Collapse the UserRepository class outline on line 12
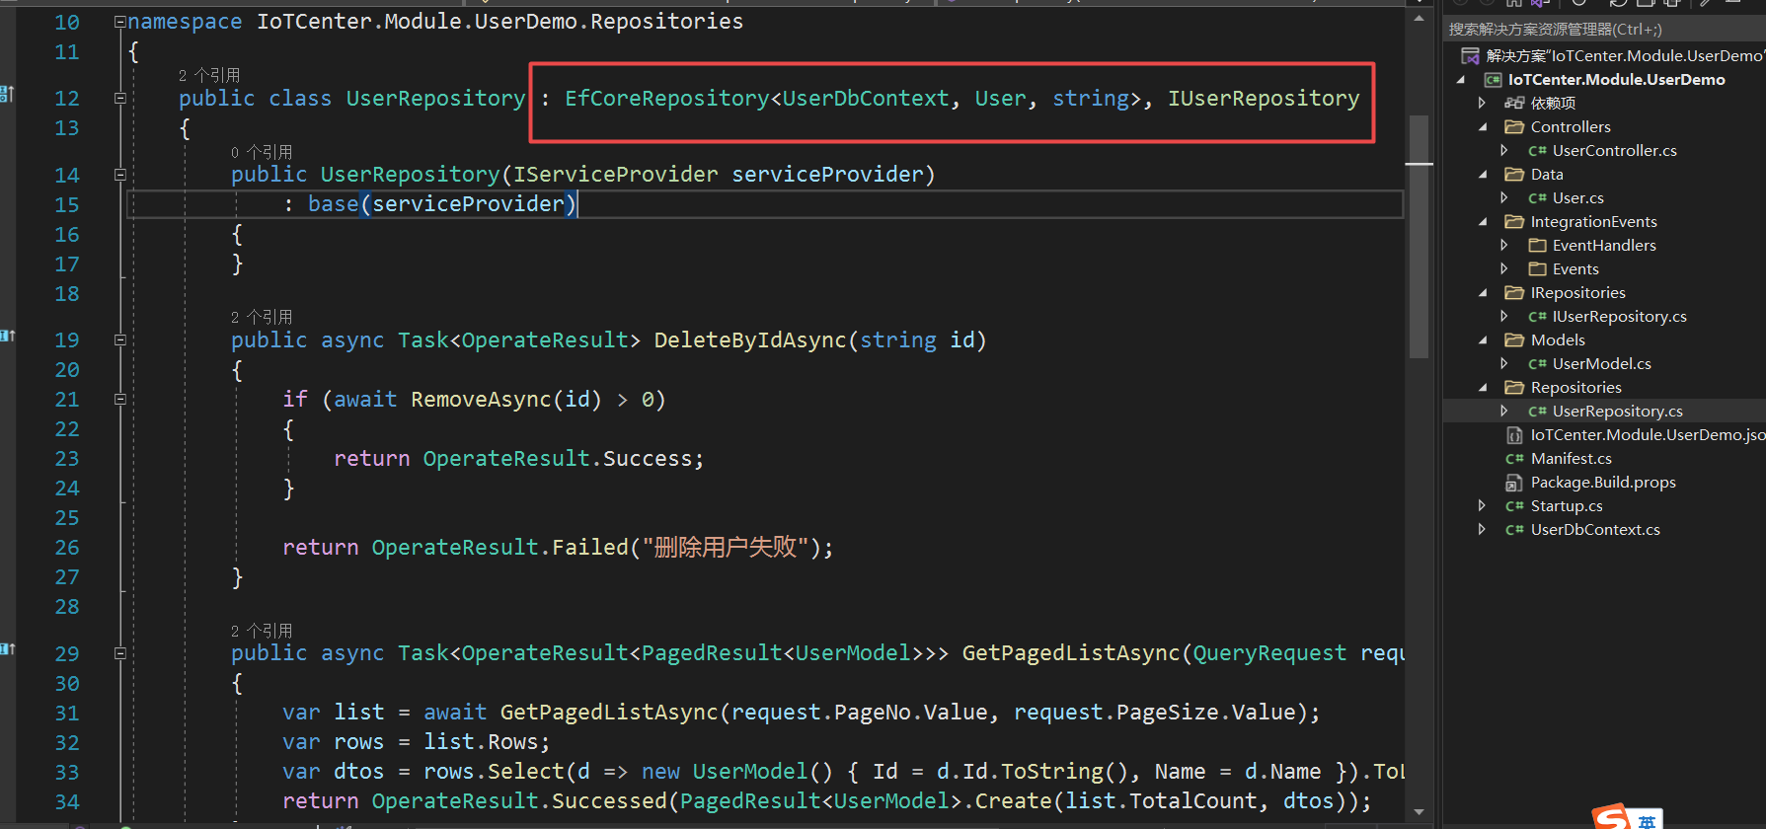 click(x=119, y=98)
